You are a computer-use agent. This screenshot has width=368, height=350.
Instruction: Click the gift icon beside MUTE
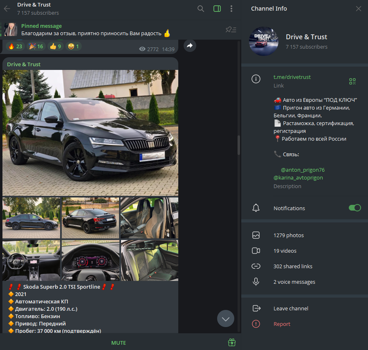click(232, 343)
